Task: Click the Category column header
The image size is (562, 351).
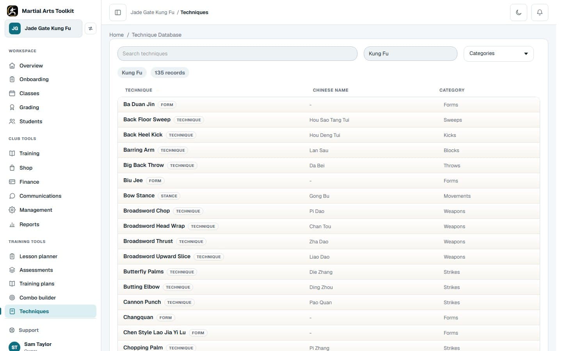Action: point(452,90)
